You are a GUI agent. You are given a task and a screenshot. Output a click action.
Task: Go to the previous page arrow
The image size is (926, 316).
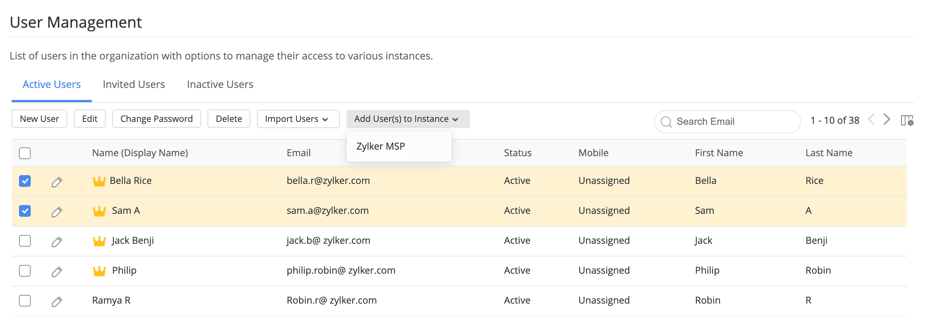tap(872, 119)
